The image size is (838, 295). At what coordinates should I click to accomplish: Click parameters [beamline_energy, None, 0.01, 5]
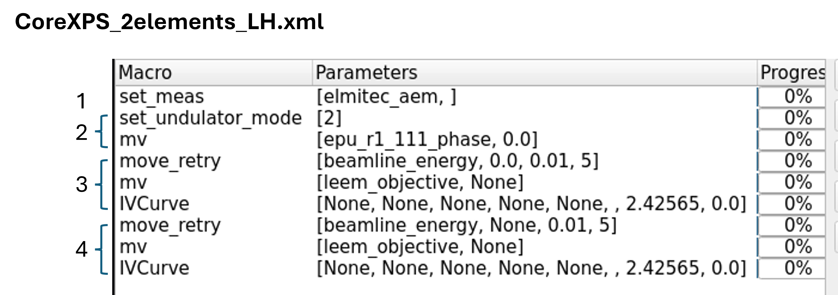pos(467,225)
